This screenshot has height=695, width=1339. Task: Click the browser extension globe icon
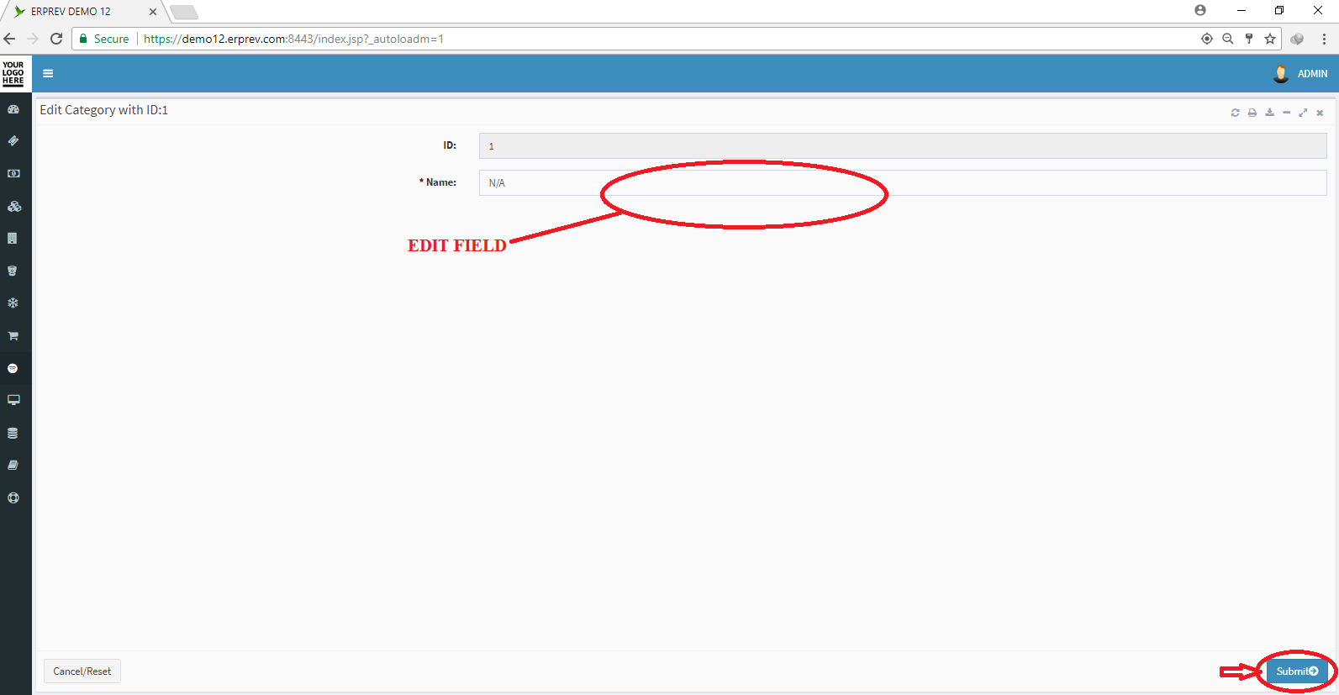click(x=1297, y=39)
